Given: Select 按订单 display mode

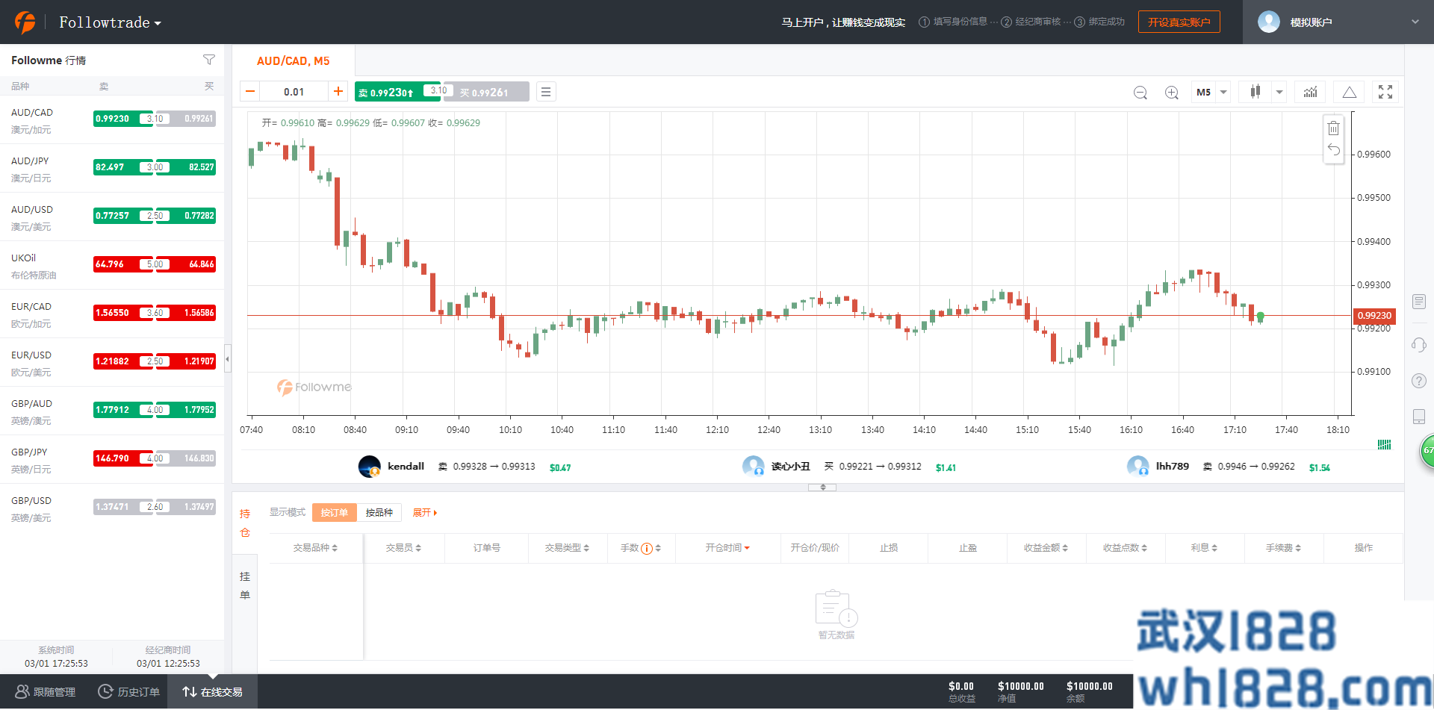Looking at the screenshot, I should coord(334,512).
